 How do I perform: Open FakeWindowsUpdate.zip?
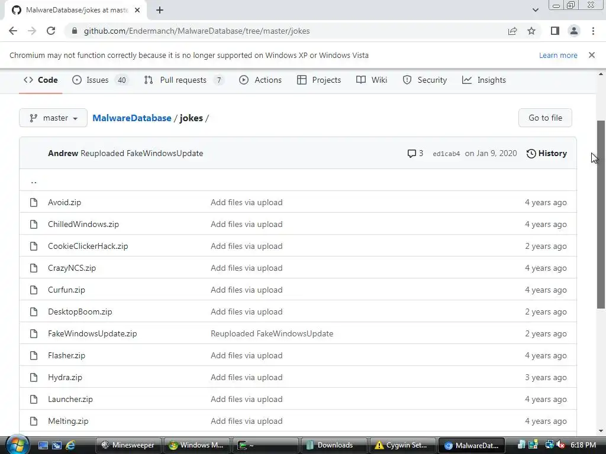pyautogui.click(x=92, y=333)
